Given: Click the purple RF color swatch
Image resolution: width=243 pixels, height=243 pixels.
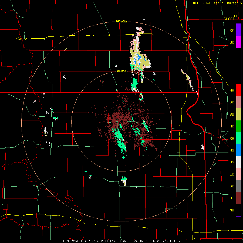Looking at the screenshot, I should pos(238,30).
